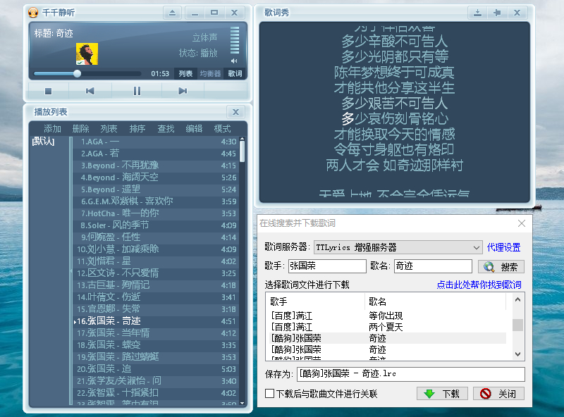This screenshot has width=564, height=417.
Task: Click the 搜索 search button
Action: (x=502, y=266)
